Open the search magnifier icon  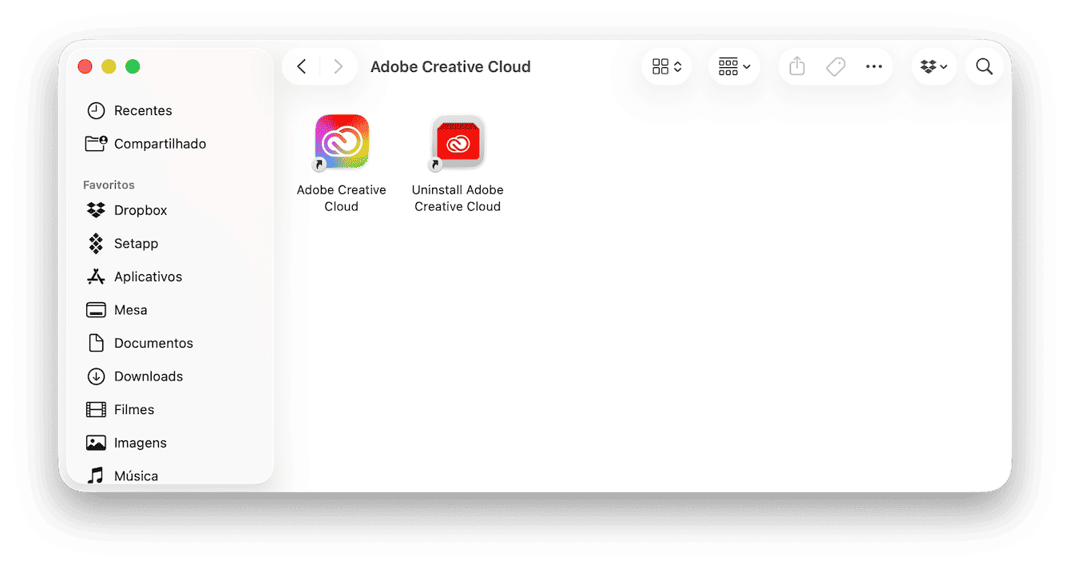point(985,67)
